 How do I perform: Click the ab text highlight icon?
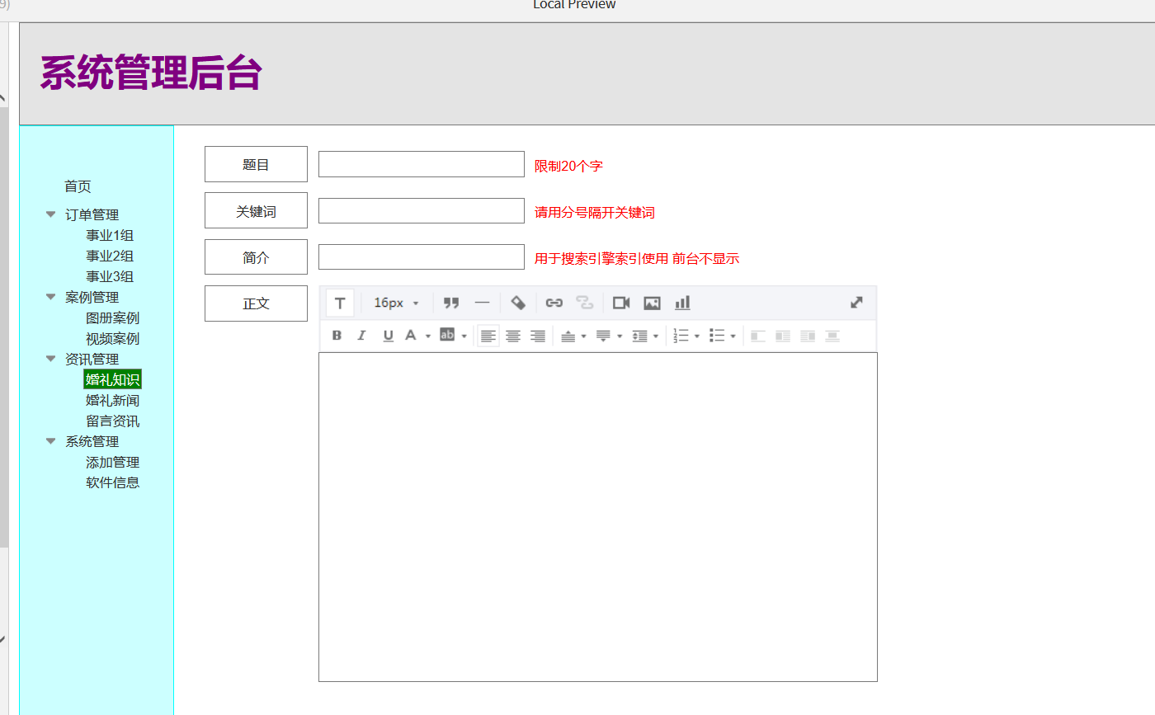click(447, 335)
